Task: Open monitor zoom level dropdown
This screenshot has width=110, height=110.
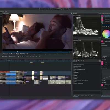Action: [x=4, y=54]
